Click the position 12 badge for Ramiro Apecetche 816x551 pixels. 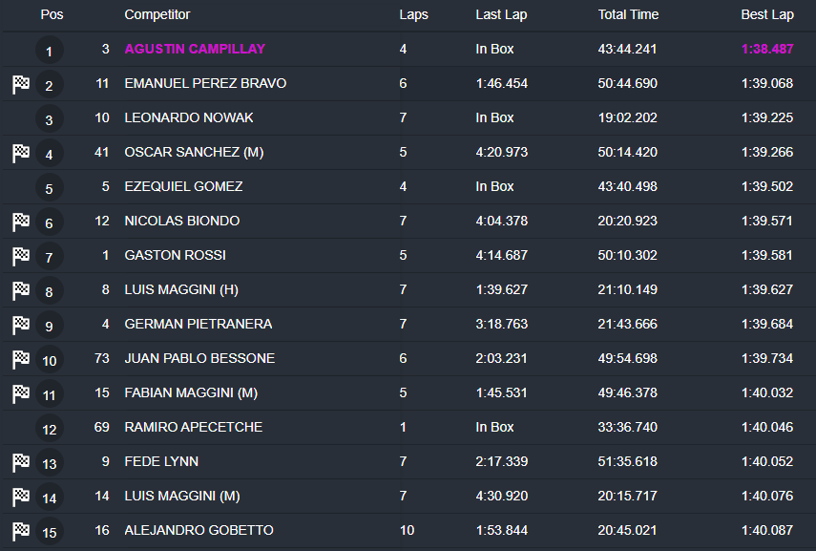[49, 429]
